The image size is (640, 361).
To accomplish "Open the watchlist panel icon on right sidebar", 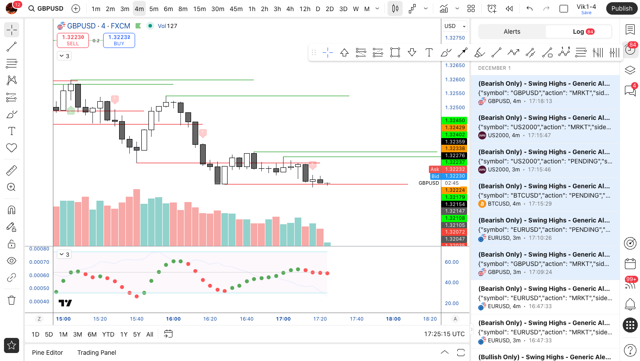I will tap(630, 29).
